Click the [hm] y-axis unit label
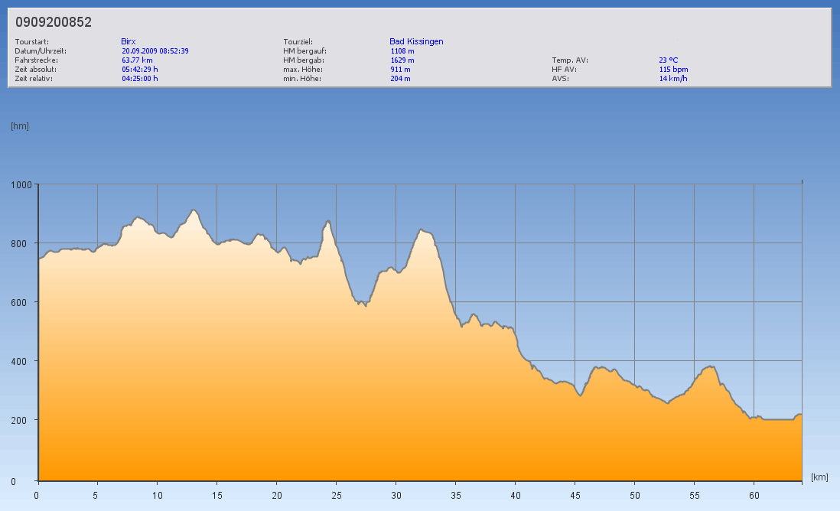 click(20, 126)
